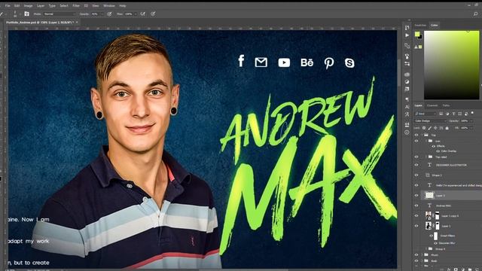
Task: Switch to the Channels tab
Action: pos(432,105)
